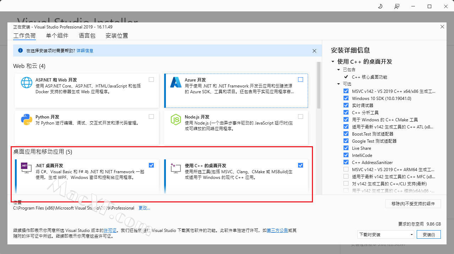Uncheck Windows 10 SDK (10.0.19041.0) option
The image size is (454, 254).
[346, 98]
